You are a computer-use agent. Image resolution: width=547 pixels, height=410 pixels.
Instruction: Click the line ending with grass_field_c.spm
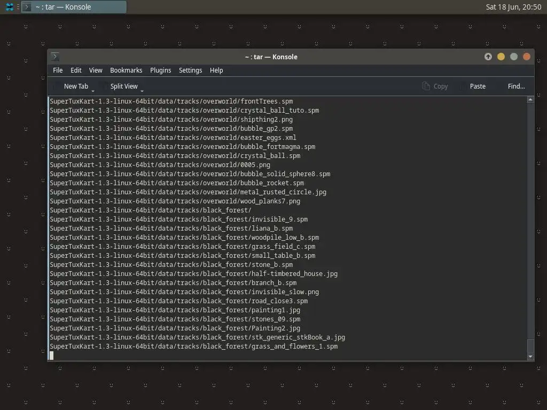coord(183,247)
